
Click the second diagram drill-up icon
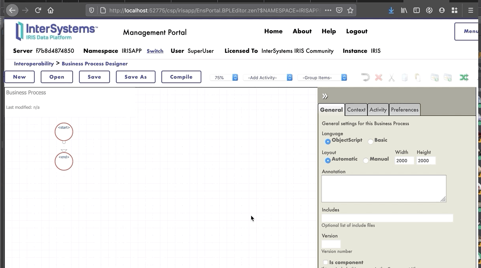(447, 77)
